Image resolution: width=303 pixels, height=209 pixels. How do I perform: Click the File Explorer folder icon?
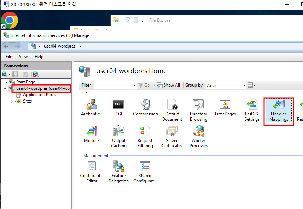[116, 20]
